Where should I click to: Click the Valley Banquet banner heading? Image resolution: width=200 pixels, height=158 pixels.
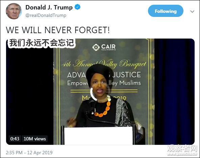pos(104,64)
